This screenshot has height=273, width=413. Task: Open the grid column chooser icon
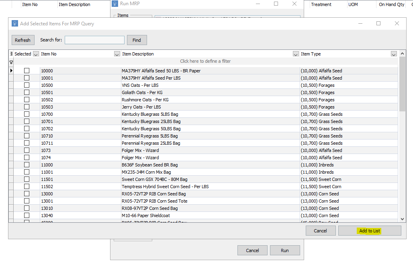coord(11,54)
